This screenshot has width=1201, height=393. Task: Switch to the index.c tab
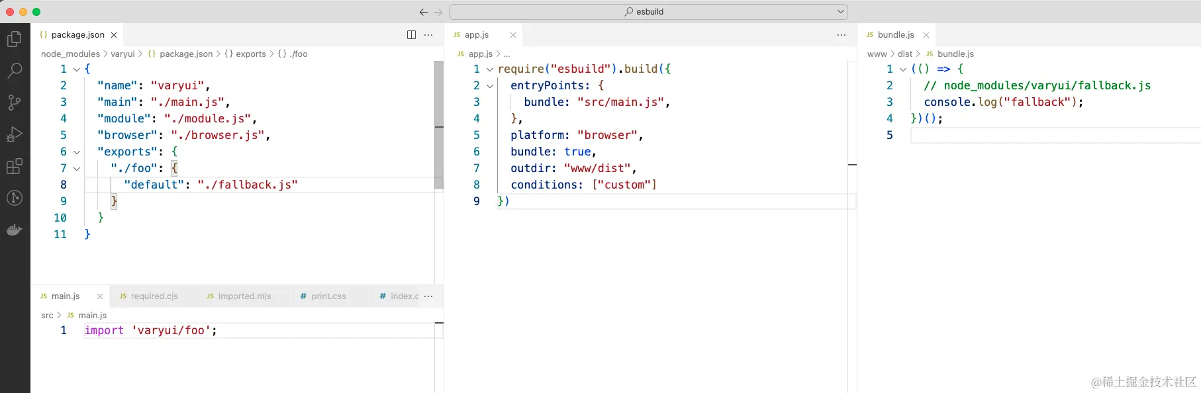click(399, 296)
